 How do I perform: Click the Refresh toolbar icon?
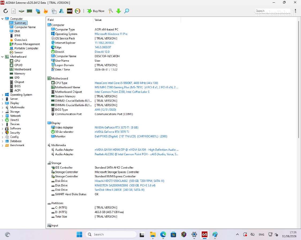tap(6, 11)
